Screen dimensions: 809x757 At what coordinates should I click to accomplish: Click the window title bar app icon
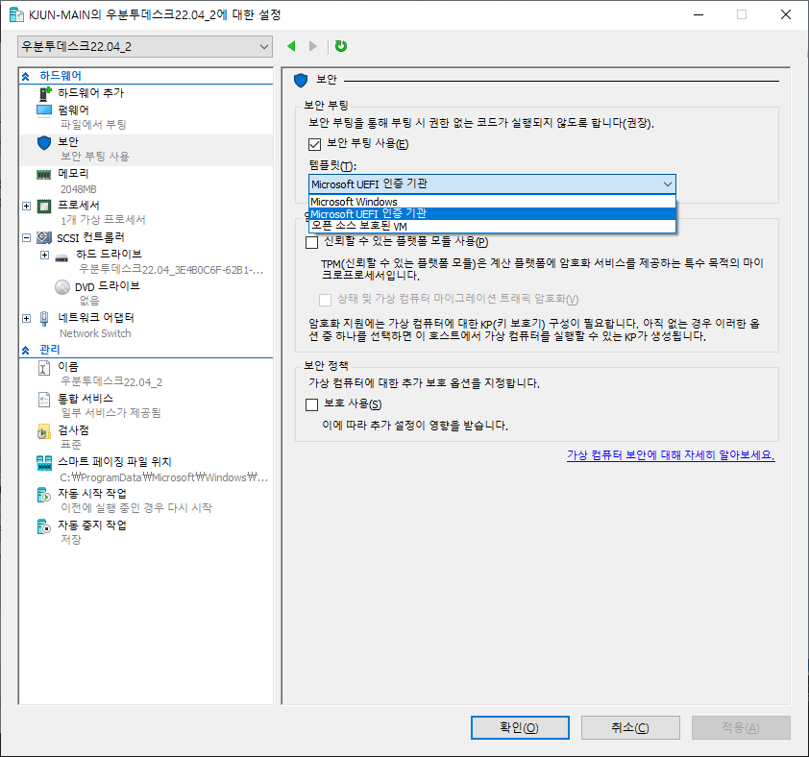[16, 15]
